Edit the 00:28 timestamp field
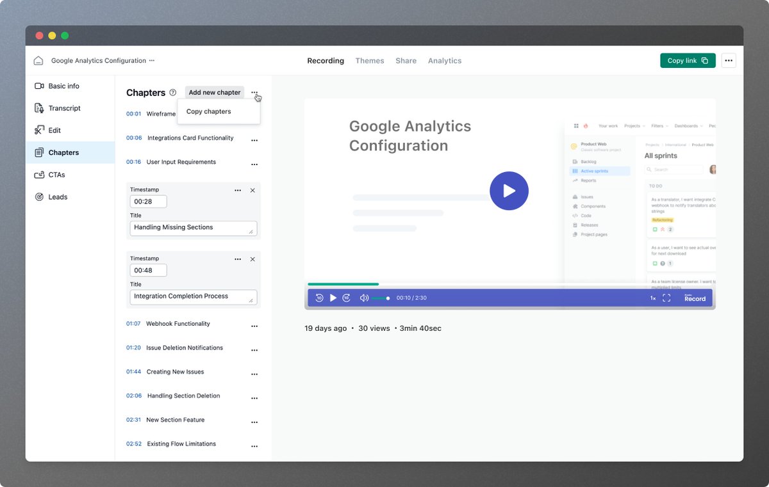769x487 pixels. (148, 202)
